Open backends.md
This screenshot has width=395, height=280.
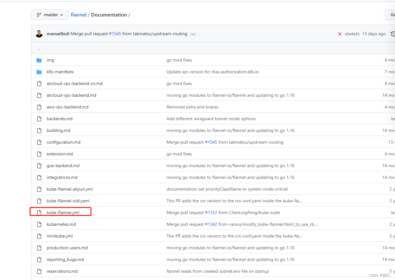(60, 119)
